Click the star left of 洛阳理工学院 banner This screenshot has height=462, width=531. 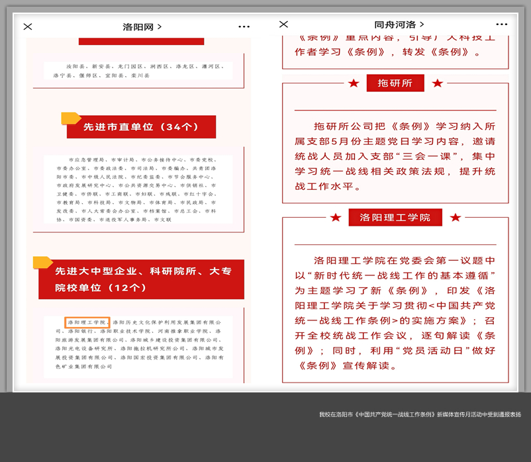[x=336, y=217]
